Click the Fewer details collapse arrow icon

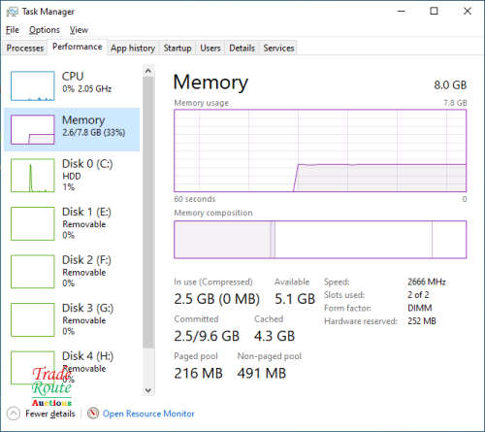(x=14, y=414)
